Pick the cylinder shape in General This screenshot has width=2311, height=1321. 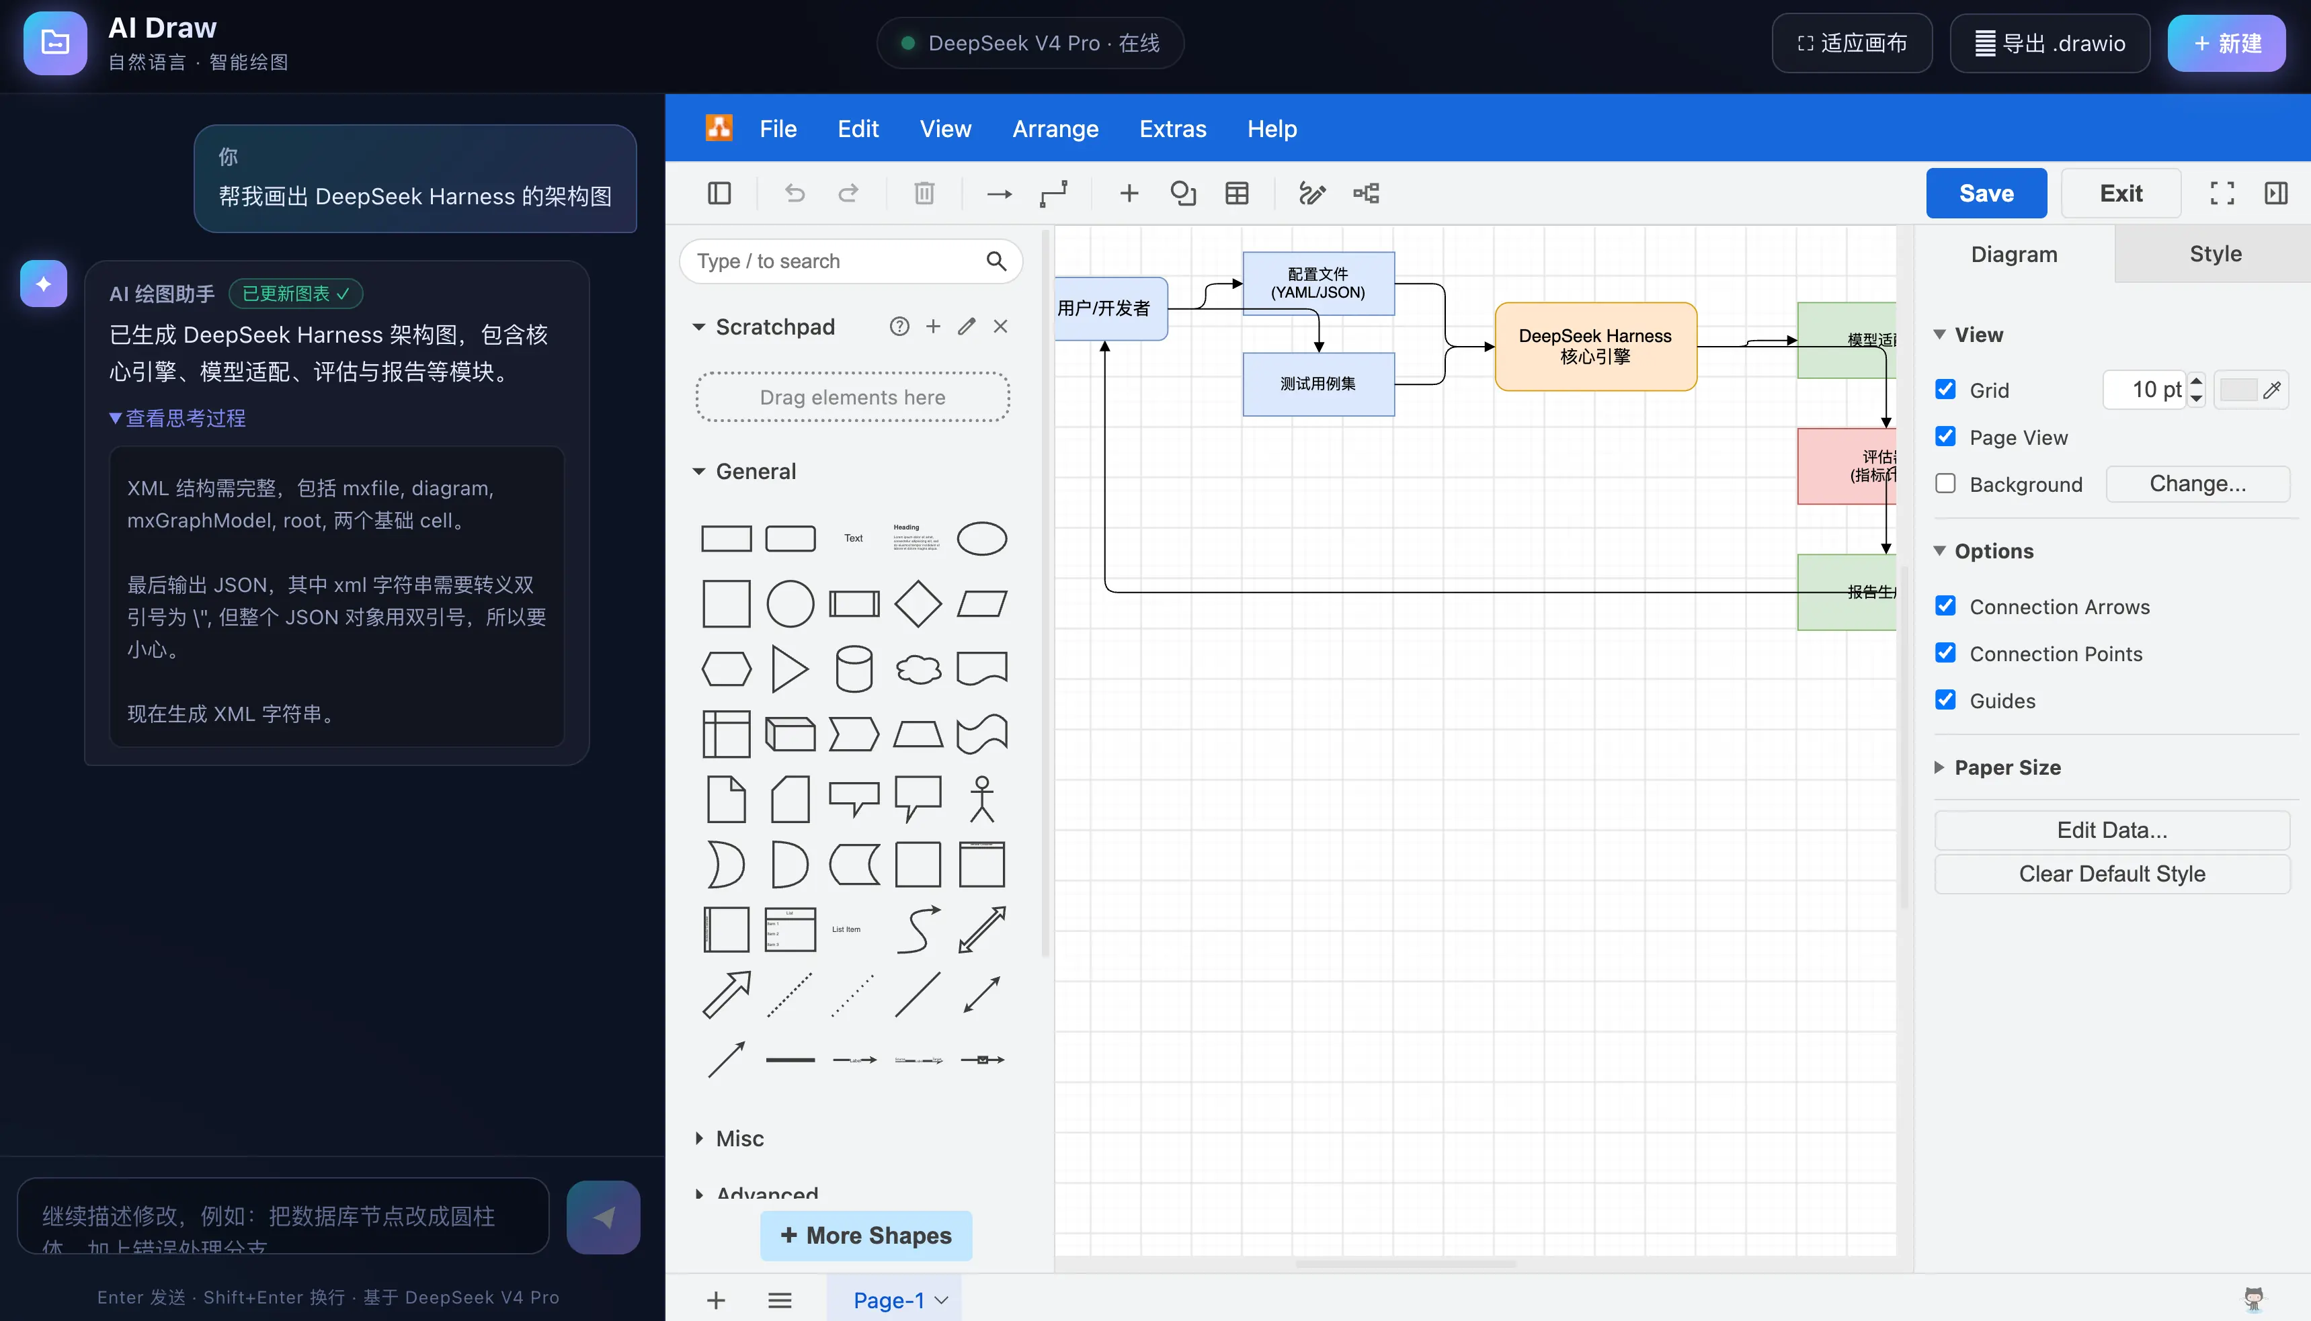tap(854, 669)
